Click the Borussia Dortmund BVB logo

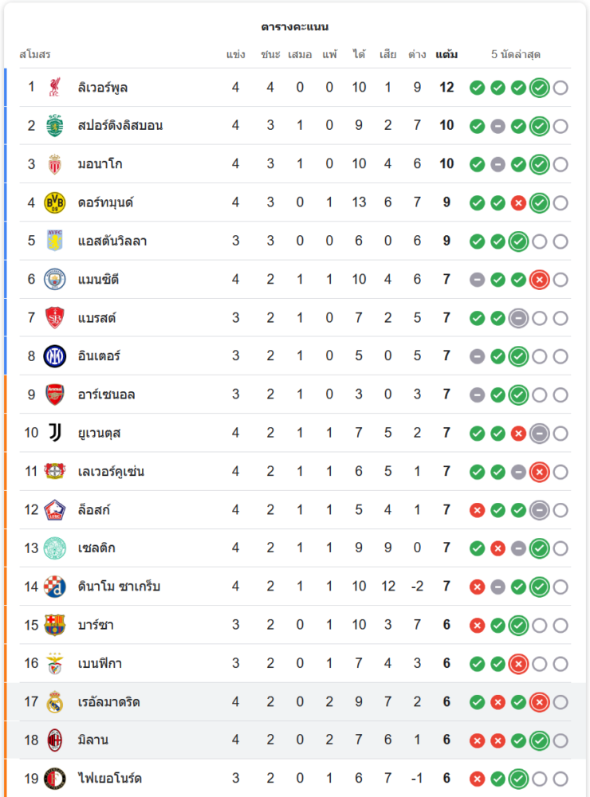[x=54, y=202]
